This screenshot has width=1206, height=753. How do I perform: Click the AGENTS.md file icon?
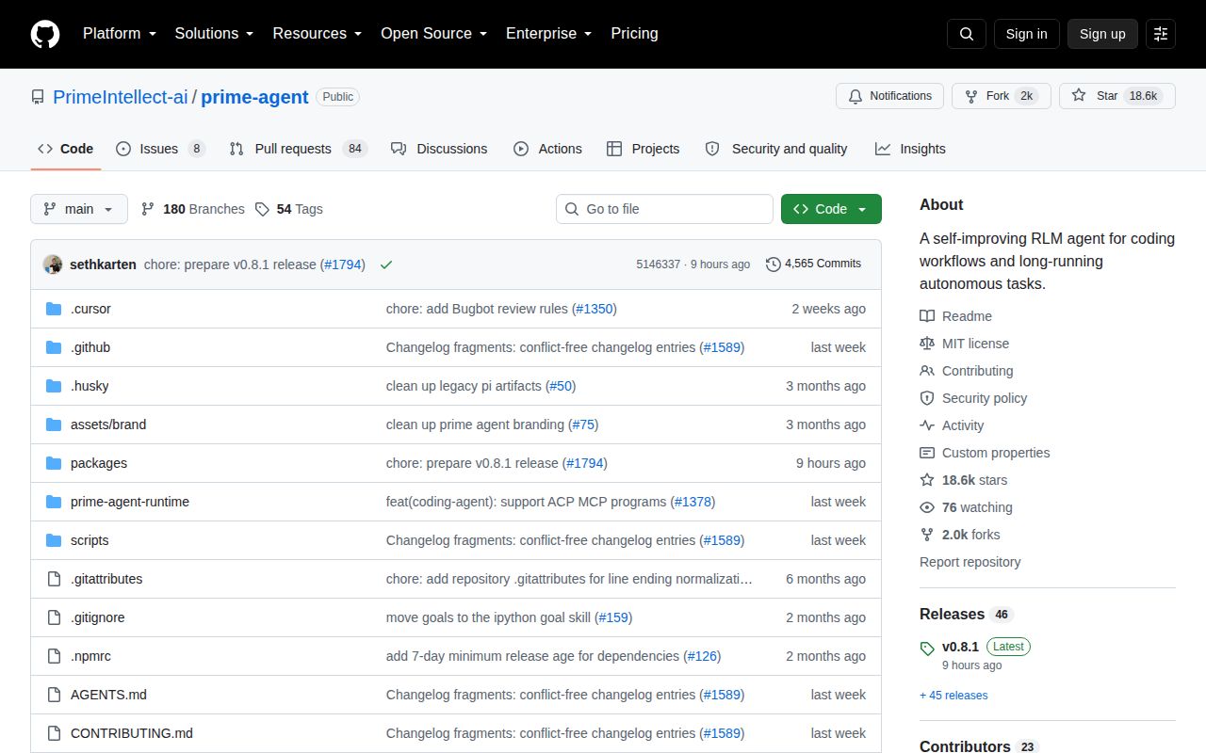click(x=54, y=695)
